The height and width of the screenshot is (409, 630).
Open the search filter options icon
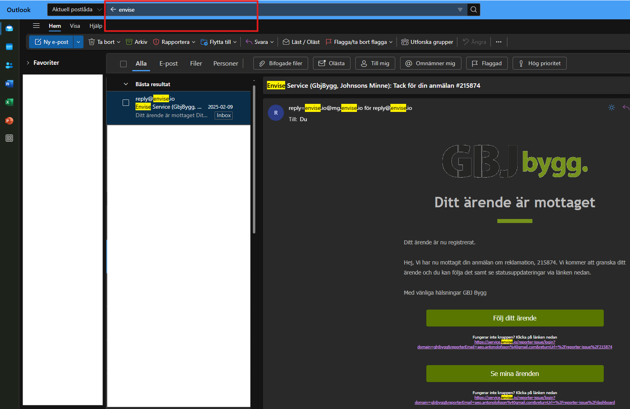(460, 10)
